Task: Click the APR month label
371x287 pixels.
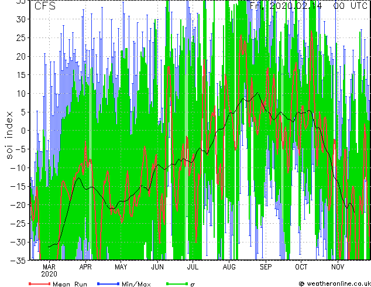Action: tap(85, 267)
